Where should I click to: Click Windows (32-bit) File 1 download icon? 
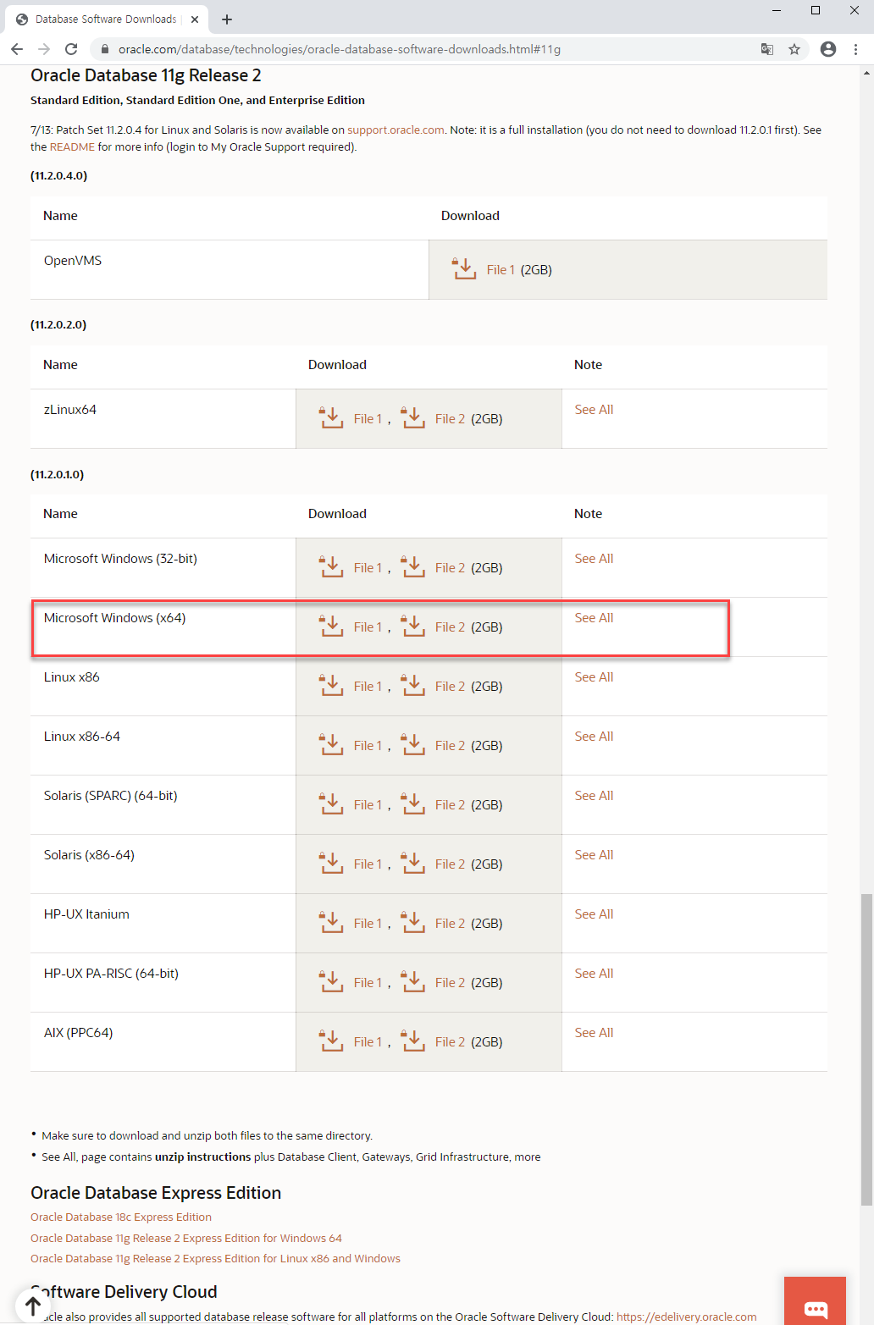tap(331, 566)
